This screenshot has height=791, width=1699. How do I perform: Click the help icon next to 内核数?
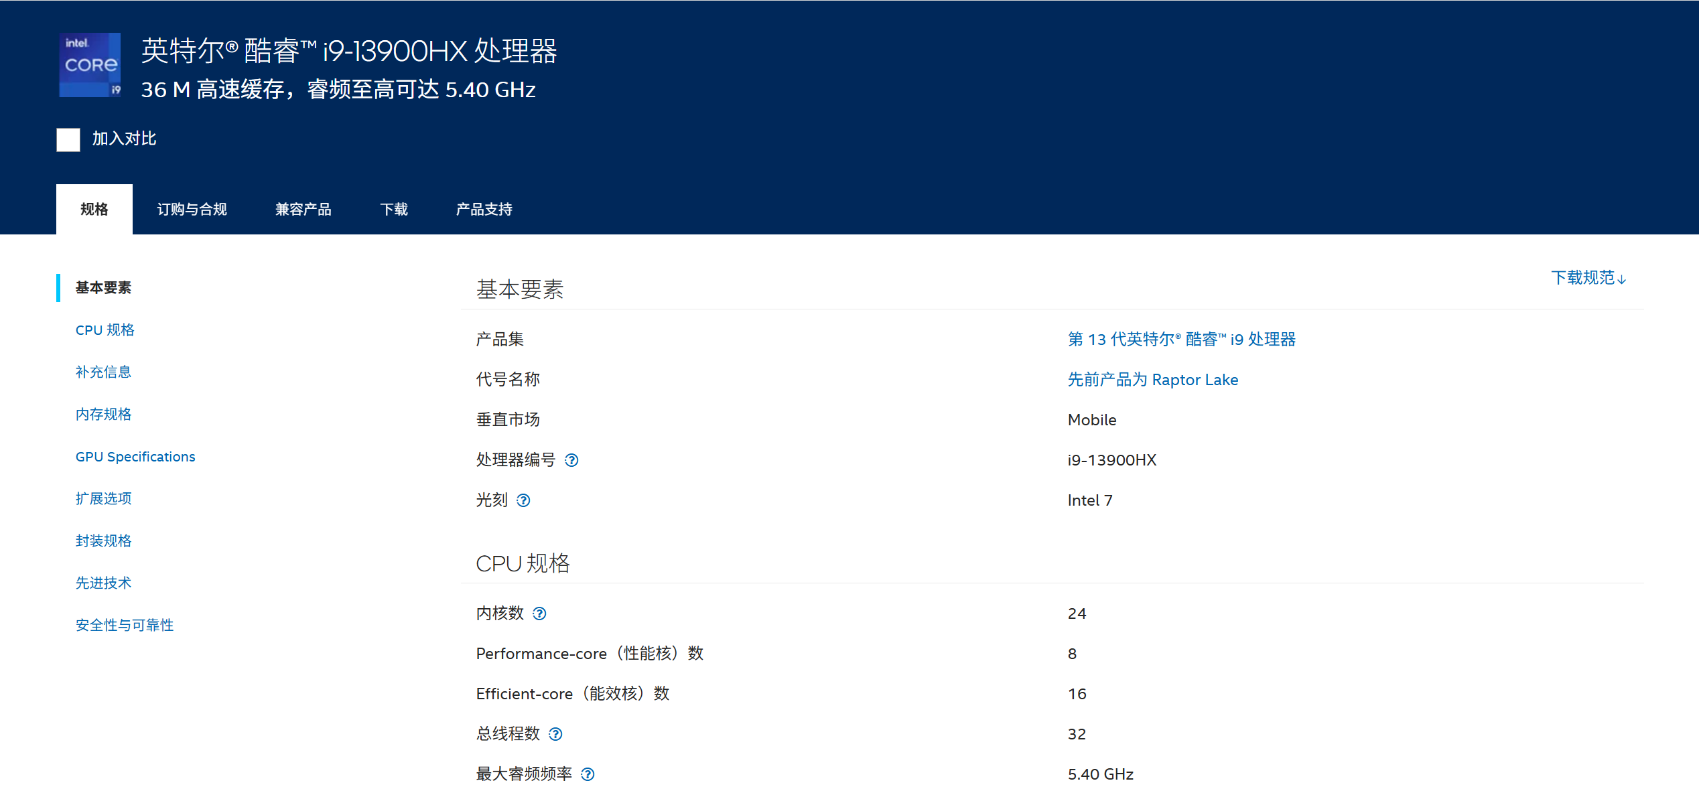pyautogui.click(x=539, y=614)
